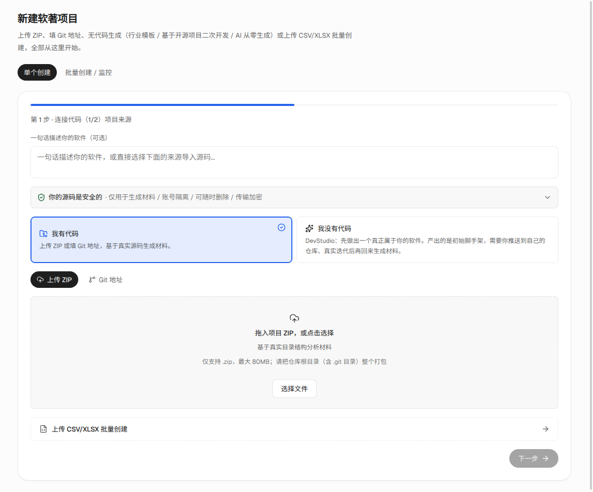593x492 pixels.
Task: Select the 我有代码 option card
Action: click(x=161, y=240)
